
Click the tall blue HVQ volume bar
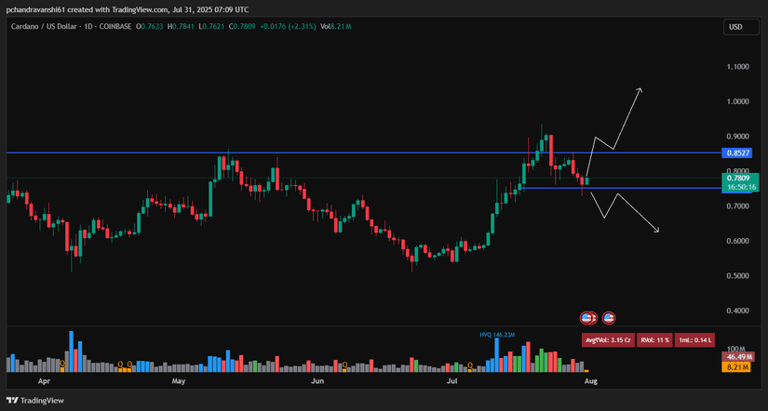pyautogui.click(x=496, y=355)
